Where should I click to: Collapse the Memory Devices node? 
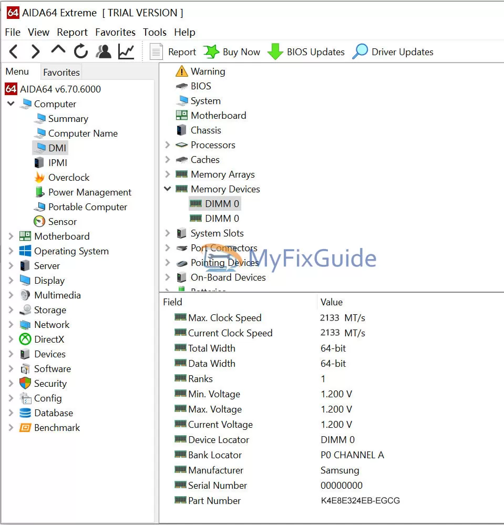point(168,189)
